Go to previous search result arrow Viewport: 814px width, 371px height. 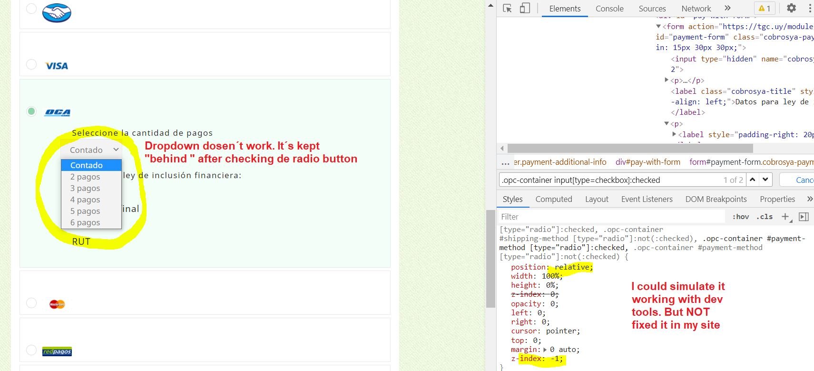753,180
